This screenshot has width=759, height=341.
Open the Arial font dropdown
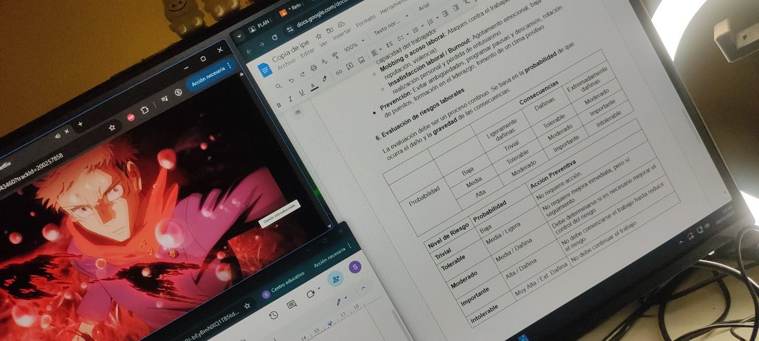pos(424,7)
